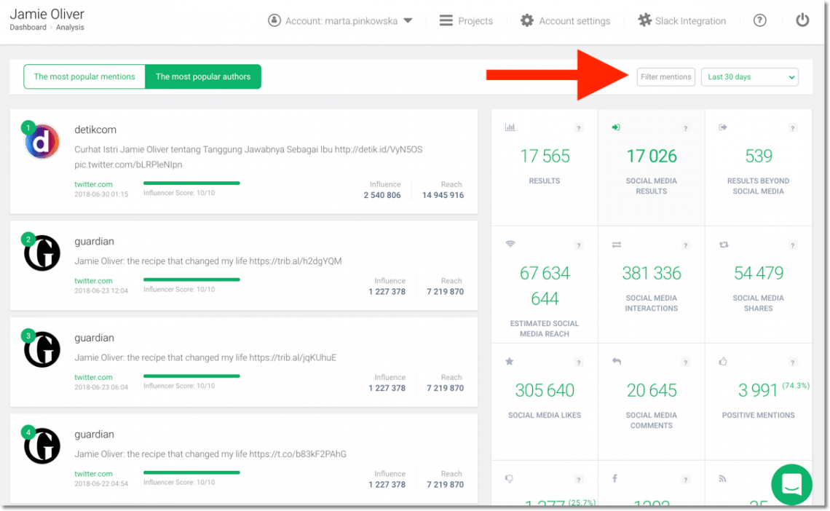Viewport: 830px width, 511px height.
Task: Switch to The most popular mentions tab
Action: coord(84,76)
